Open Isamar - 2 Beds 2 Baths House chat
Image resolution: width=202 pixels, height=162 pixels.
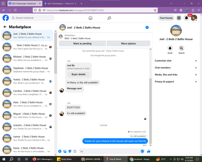(x=27, y=138)
